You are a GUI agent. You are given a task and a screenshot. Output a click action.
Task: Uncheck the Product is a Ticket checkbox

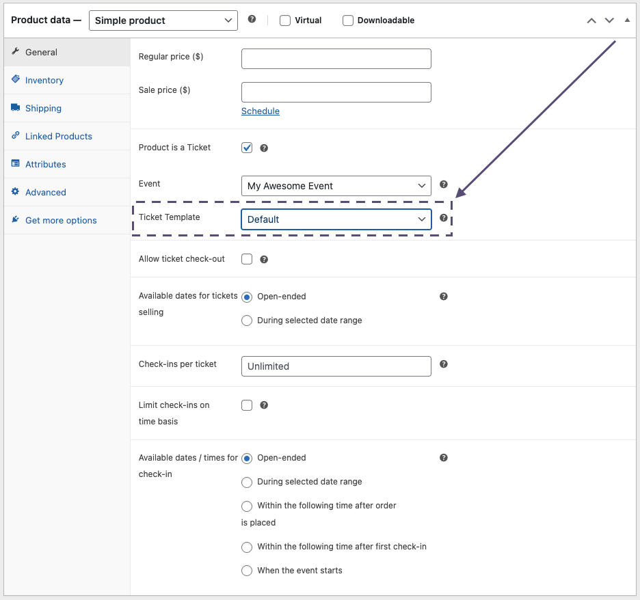(x=247, y=148)
